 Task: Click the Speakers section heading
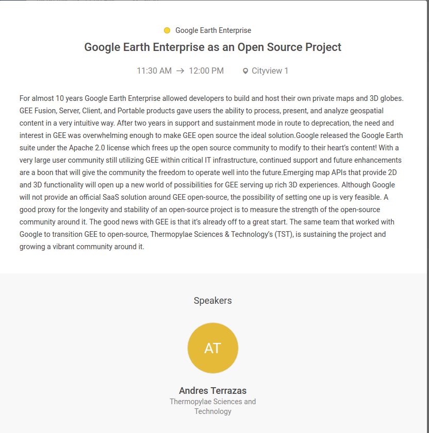213,301
